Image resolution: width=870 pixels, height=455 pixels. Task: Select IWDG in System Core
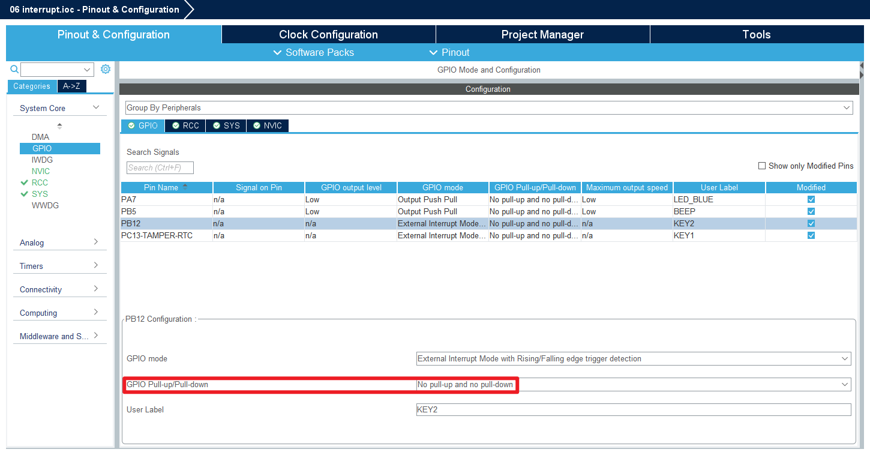coord(42,160)
